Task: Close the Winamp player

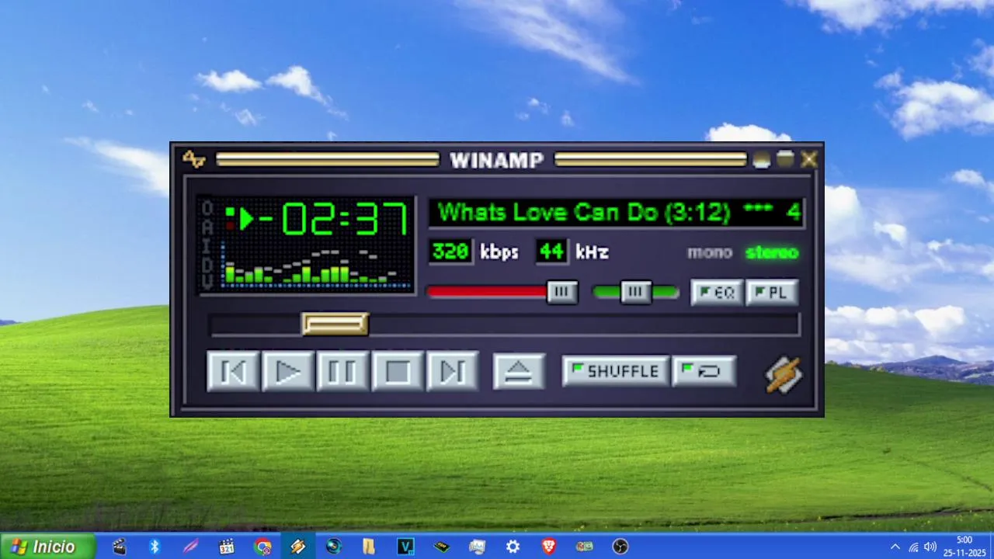Action: tap(809, 160)
